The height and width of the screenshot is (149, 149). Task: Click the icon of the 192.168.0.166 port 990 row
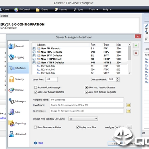point(38,70)
